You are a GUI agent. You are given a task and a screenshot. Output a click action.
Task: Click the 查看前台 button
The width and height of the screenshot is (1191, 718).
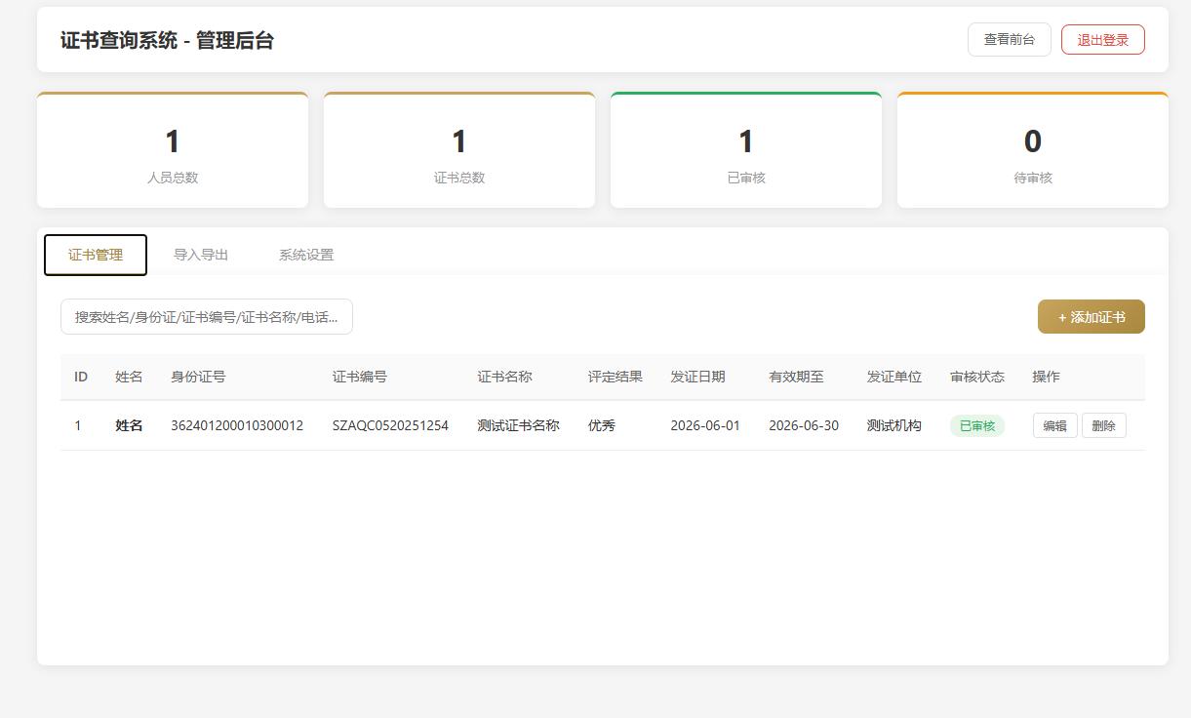[1009, 40]
